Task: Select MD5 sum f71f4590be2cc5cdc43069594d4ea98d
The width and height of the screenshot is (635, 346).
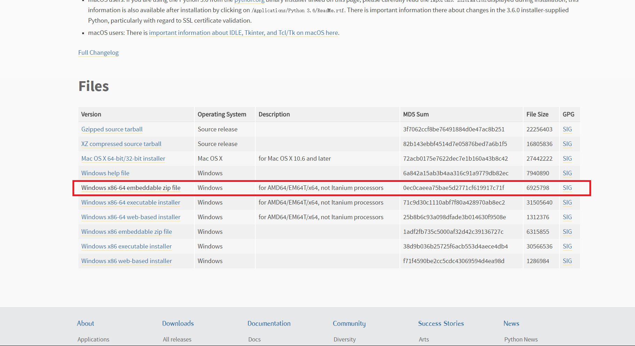Action: point(454,261)
